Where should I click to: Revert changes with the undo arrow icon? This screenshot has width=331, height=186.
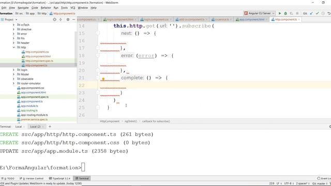[329, 13]
